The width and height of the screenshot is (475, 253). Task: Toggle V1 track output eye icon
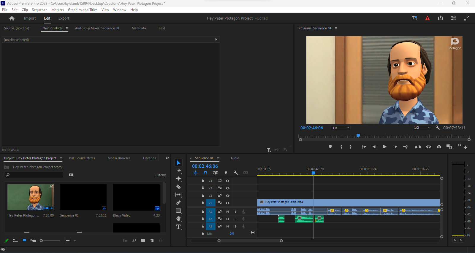coord(227,203)
